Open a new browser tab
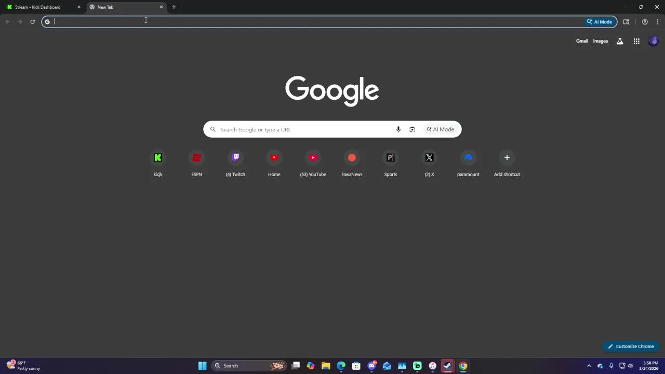Viewport: 665px width, 374px height. tap(174, 7)
